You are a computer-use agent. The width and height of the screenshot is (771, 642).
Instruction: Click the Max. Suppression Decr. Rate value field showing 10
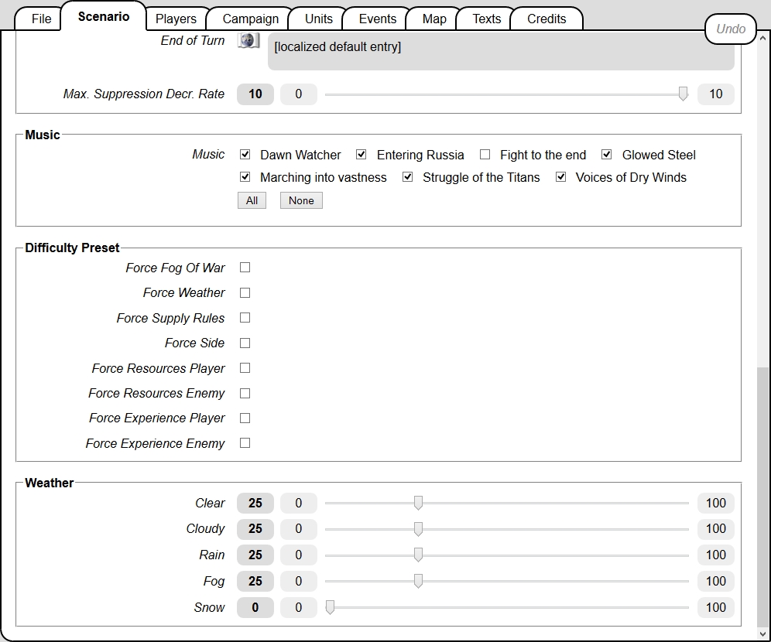coord(255,94)
